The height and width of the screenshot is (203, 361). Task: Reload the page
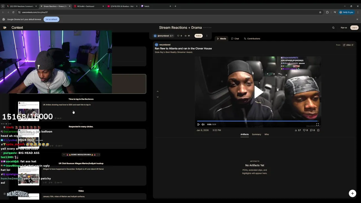pyautogui.click(x=13, y=12)
